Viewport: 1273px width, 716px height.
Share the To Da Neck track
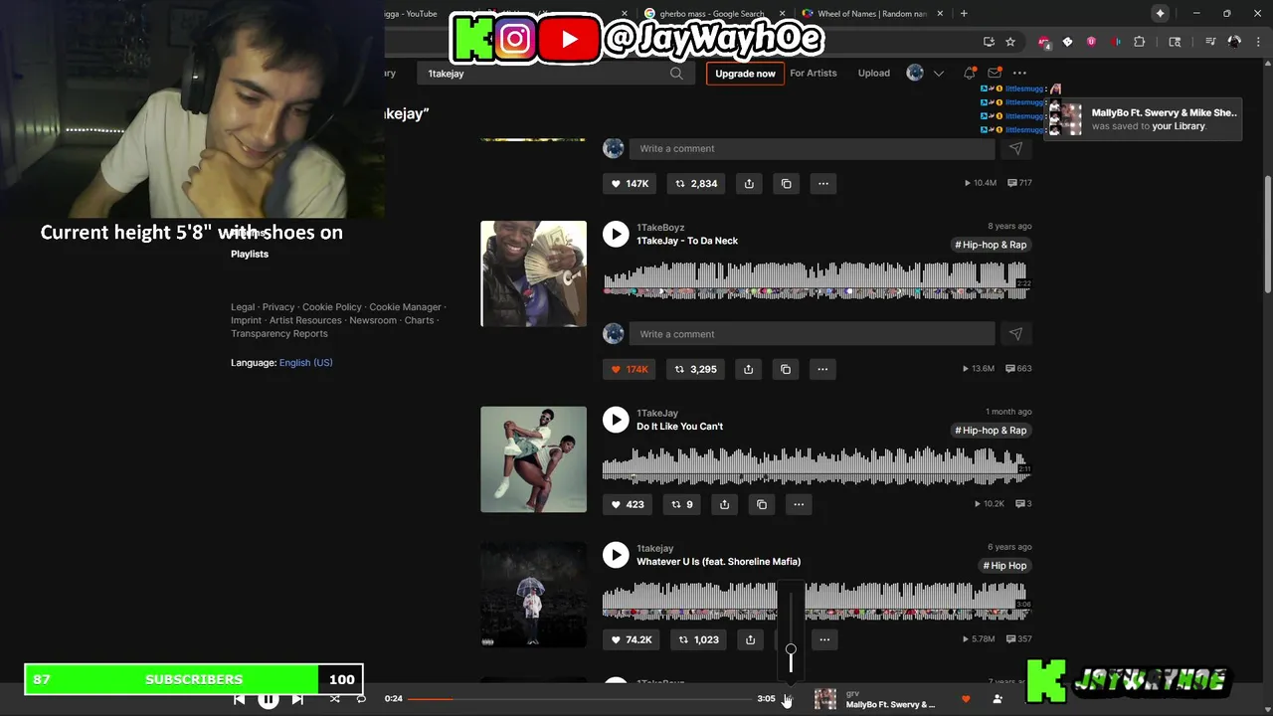tap(749, 369)
